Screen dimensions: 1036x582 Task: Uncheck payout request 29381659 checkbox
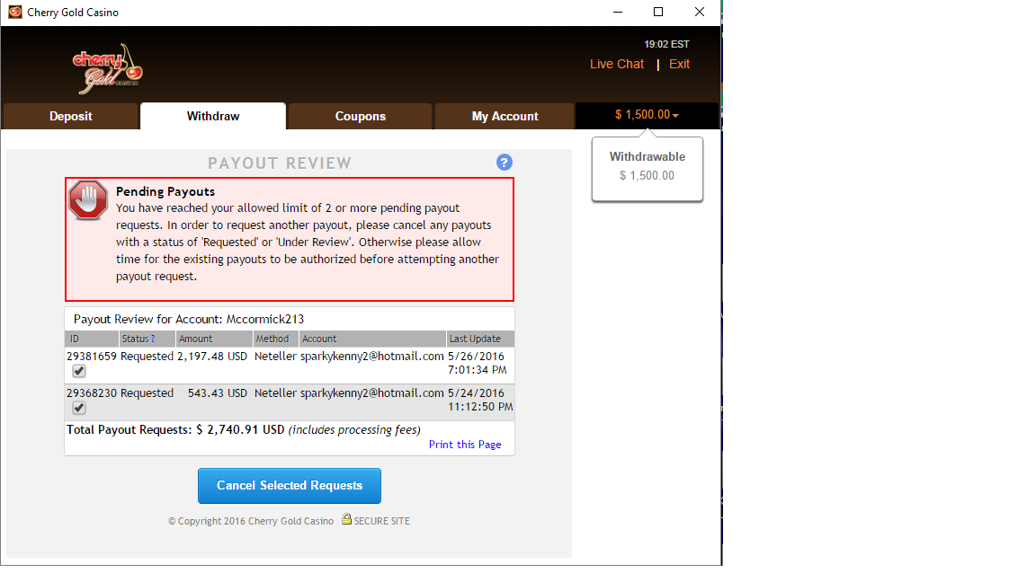[x=79, y=371]
